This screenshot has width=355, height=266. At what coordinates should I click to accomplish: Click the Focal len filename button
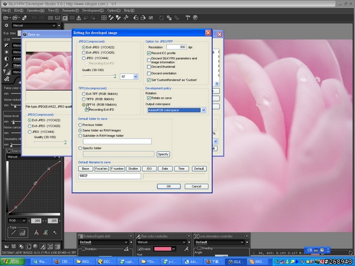tap(101, 168)
